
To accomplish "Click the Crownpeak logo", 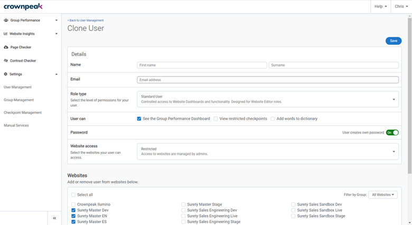I will click(23, 6).
